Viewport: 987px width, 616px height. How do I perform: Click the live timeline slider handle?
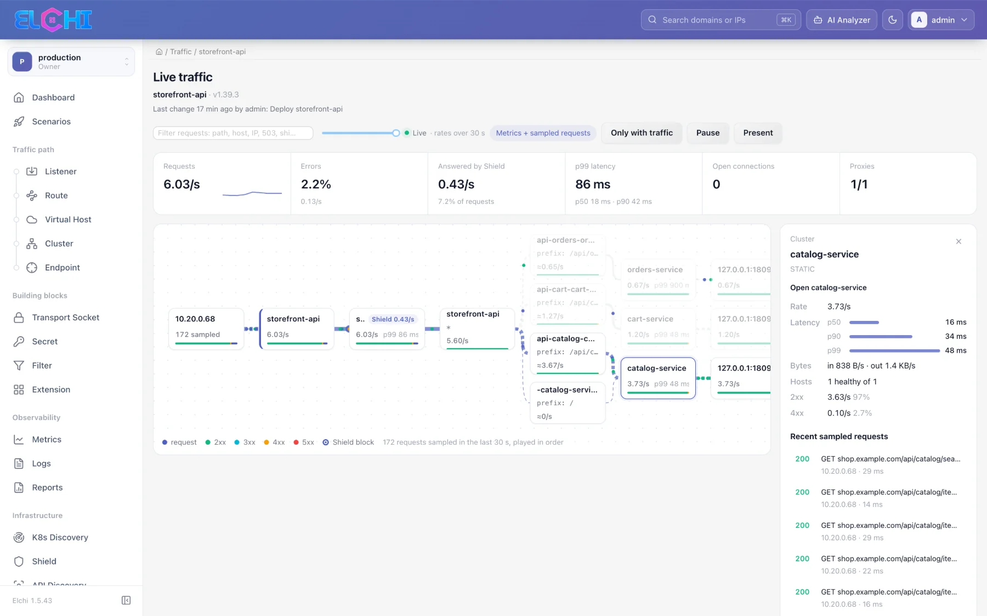[396, 133]
